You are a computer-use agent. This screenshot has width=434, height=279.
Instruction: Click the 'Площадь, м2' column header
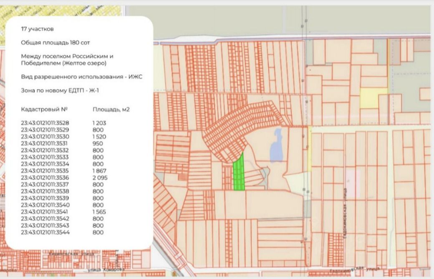pyautogui.click(x=111, y=110)
